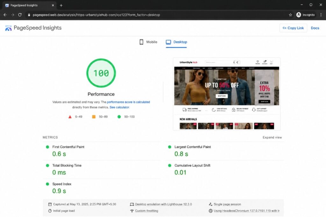Click the 100 performance score gauge
Image resolution: width=326 pixels, height=217 pixels.
click(101, 73)
